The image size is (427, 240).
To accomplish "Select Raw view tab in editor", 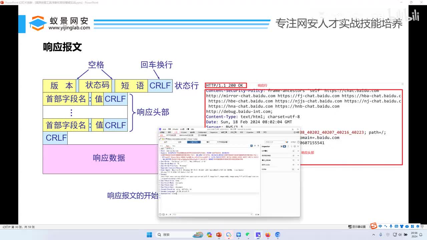I will (167, 146).
